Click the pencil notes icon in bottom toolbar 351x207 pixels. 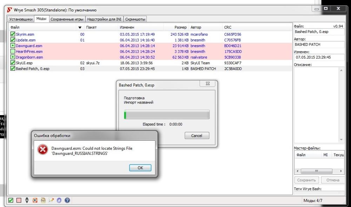(x=51, y=200)
